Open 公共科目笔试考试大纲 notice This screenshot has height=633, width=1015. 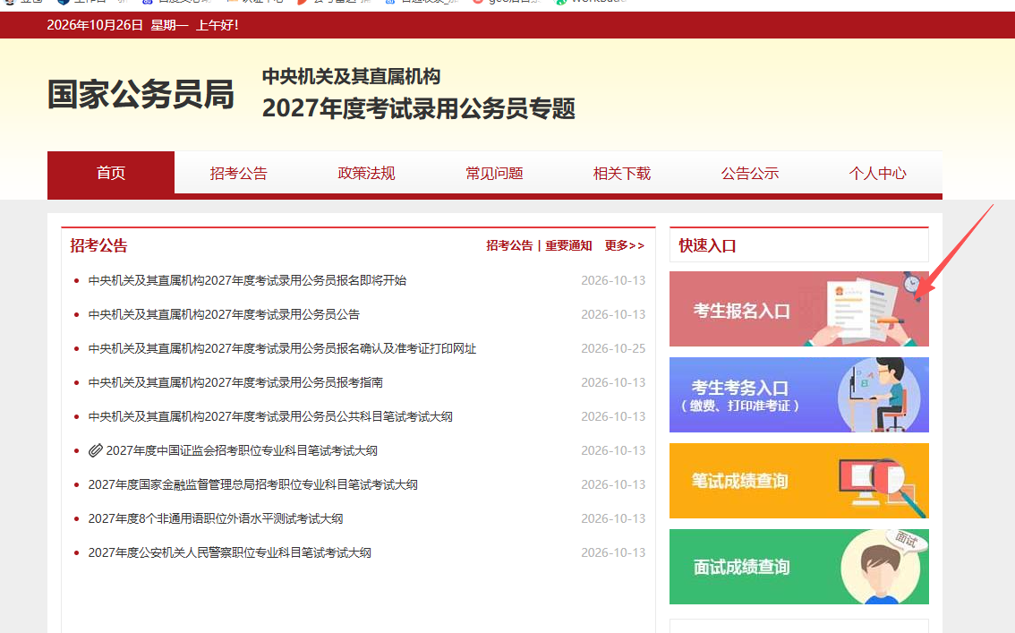click(x=270, y=417)
